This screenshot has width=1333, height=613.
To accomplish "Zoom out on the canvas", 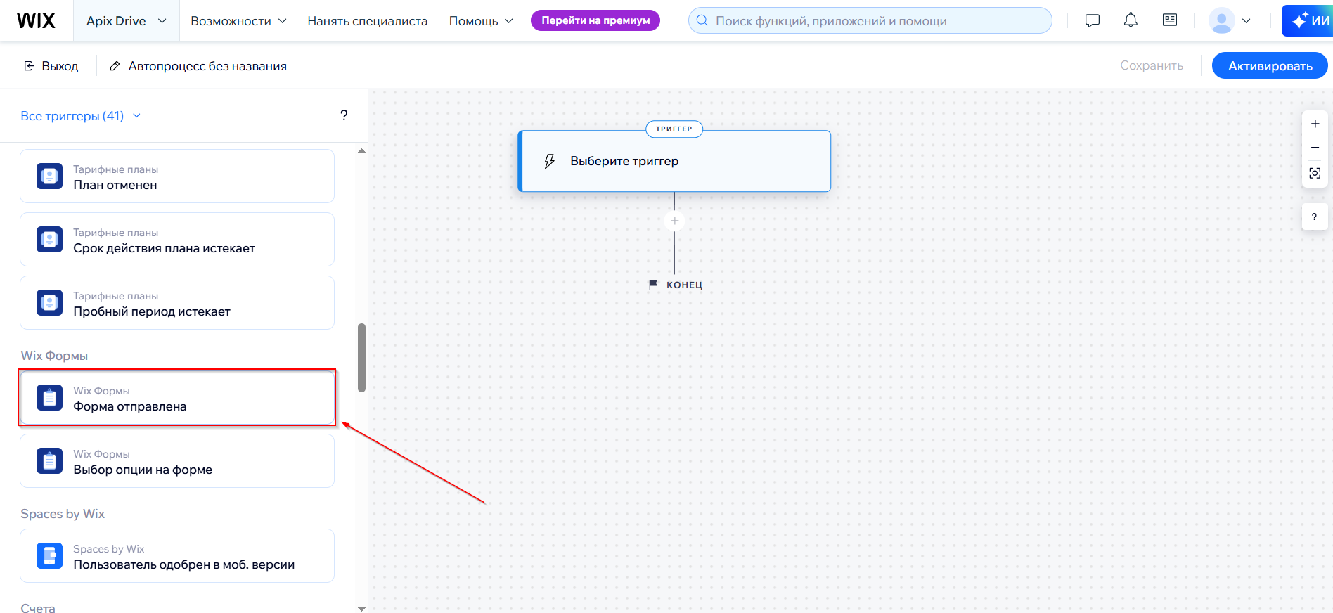I will click(x=1315, y=148).
